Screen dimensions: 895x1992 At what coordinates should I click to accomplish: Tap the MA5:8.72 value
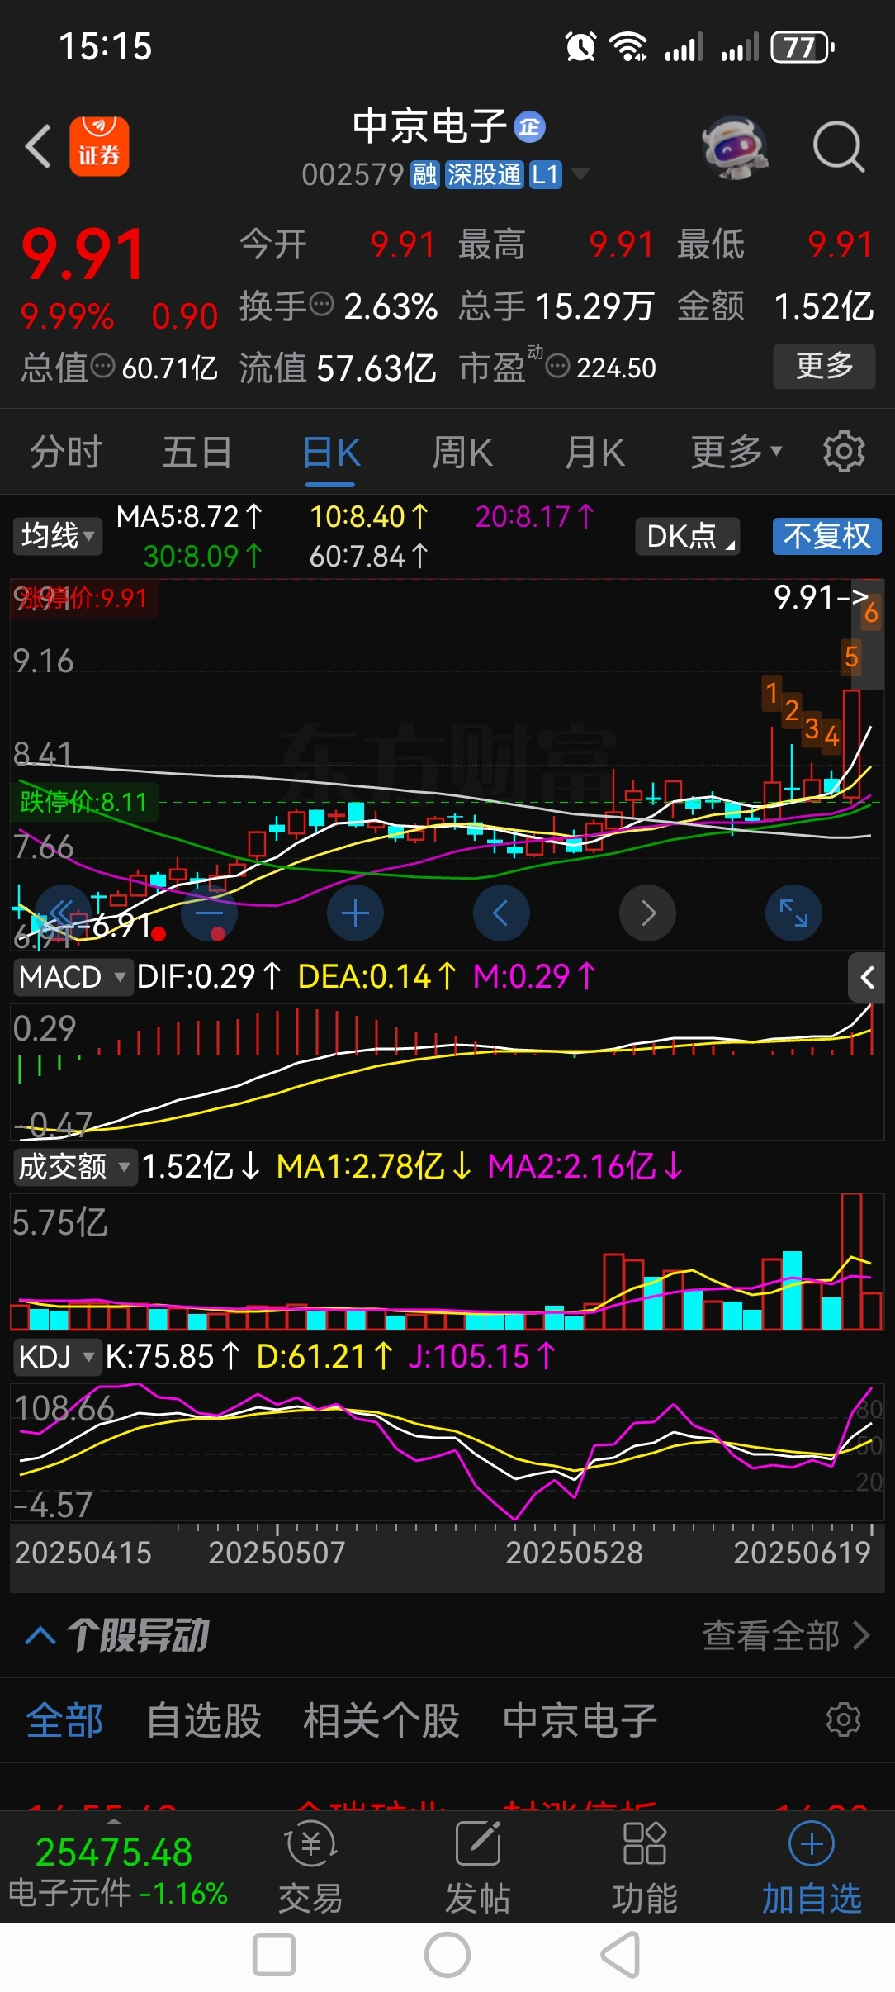(x=189, y=517)
